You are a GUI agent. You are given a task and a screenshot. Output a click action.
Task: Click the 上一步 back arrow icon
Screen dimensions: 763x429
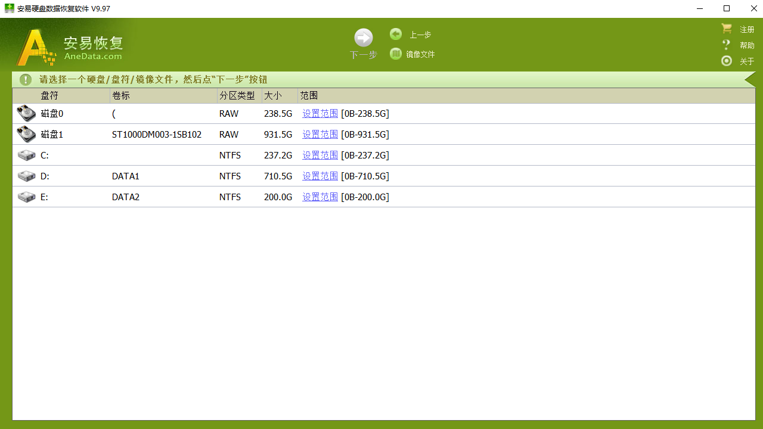click(395, 34)
